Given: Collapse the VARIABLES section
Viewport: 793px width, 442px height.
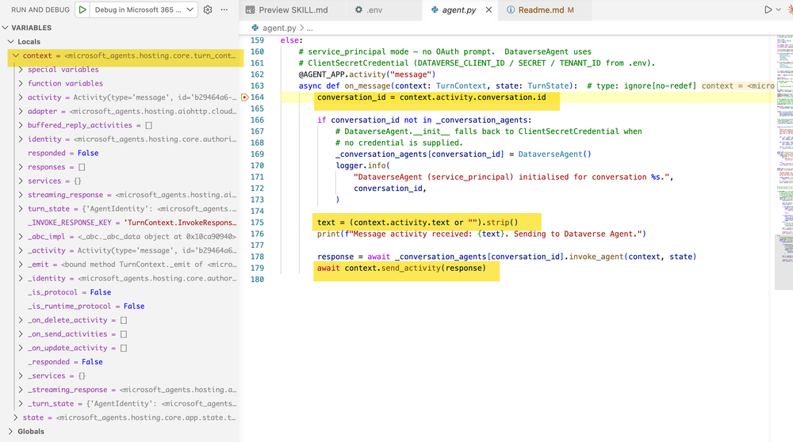Looking at the screenshot, I should pos(5,28).
